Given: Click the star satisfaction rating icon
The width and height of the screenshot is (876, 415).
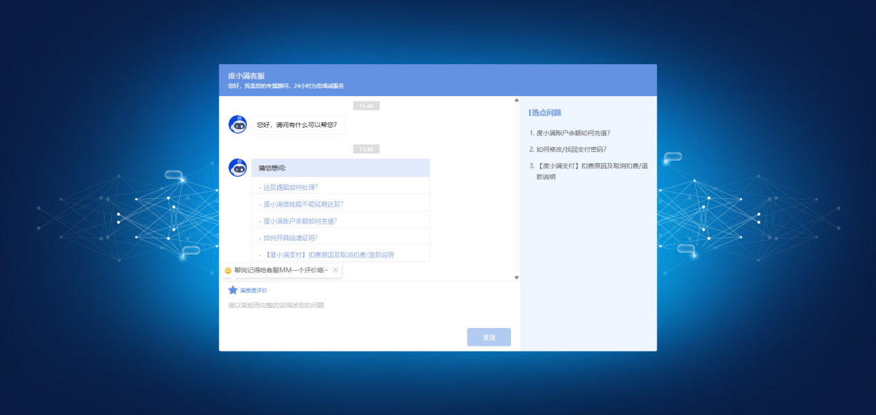Looking at the screenshot, I should [x=233, y=290].
